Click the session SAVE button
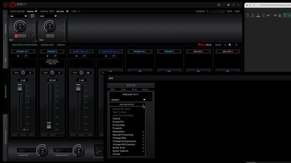The image size is (291, 163). pos(230,11)
